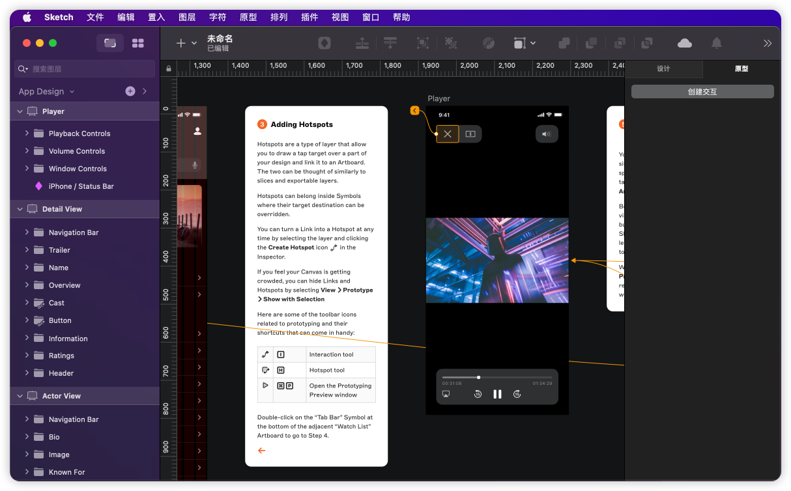The width and height of the screenshot is (791, 491).
Task: Expand the Volume Controls layer group
Action: pos(27,150)
